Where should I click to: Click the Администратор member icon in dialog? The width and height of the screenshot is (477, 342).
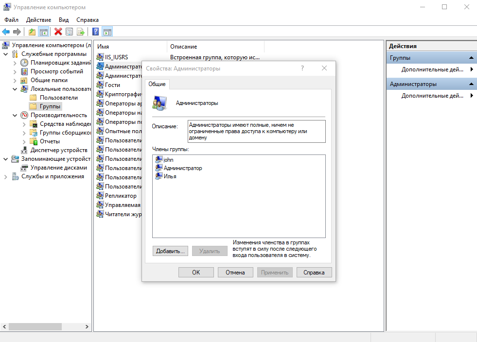click(159, 168)
